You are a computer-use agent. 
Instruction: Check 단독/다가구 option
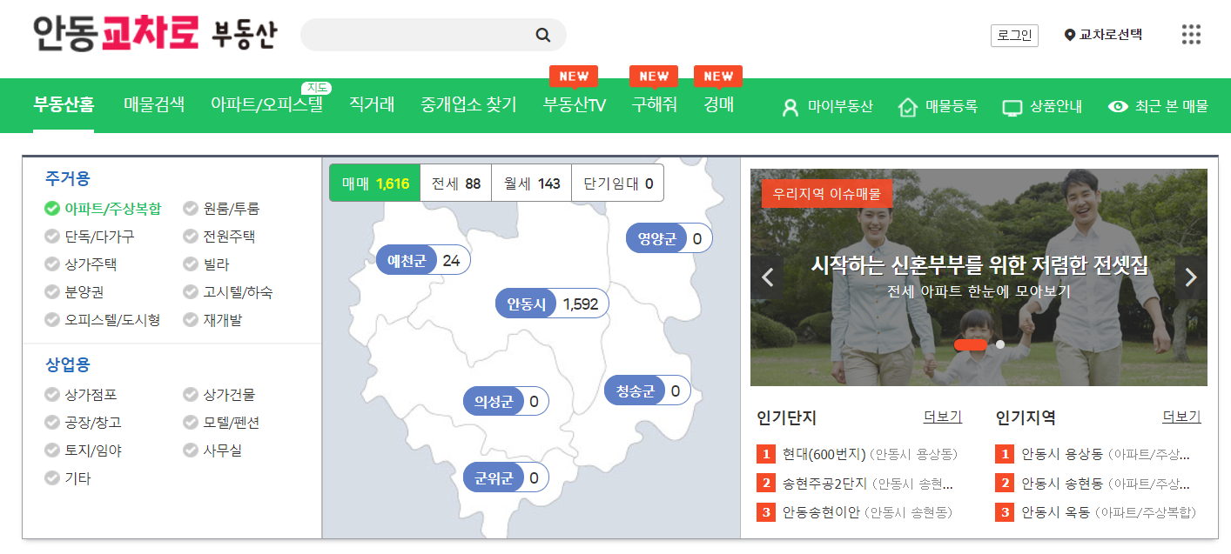(89, 237)
